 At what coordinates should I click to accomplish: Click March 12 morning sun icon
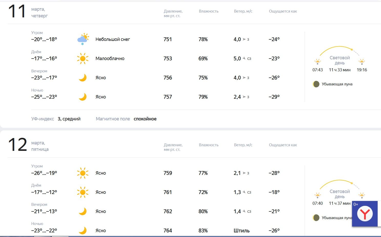[83, 173]
